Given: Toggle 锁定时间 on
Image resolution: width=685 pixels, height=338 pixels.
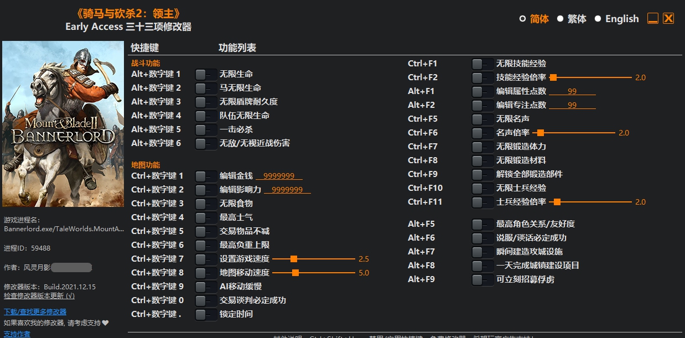Looking at the screenshot, I should coord(206,314).
